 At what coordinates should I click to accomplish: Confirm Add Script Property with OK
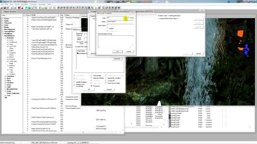click(x=117, y=52)
